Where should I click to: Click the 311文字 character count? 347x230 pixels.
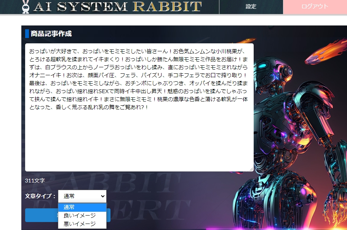(x=35, y=181)
